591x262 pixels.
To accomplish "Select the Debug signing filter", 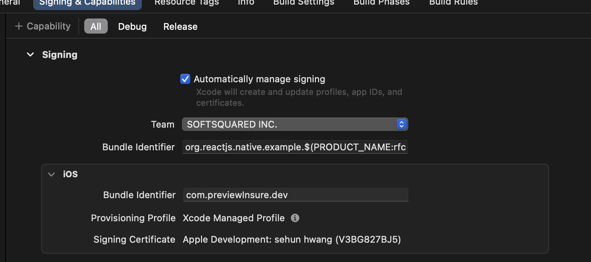I will pyautogui.click(x=132, y=26).
